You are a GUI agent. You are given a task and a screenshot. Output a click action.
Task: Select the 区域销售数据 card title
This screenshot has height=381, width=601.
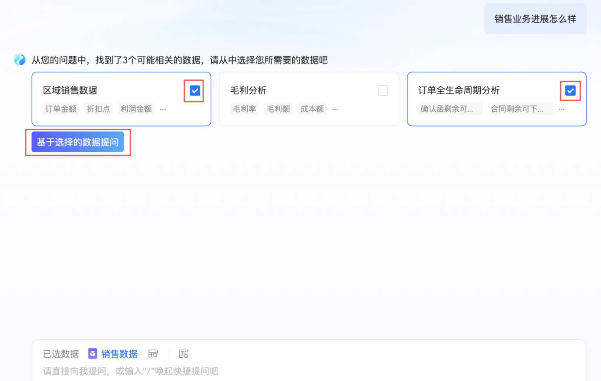70,90
